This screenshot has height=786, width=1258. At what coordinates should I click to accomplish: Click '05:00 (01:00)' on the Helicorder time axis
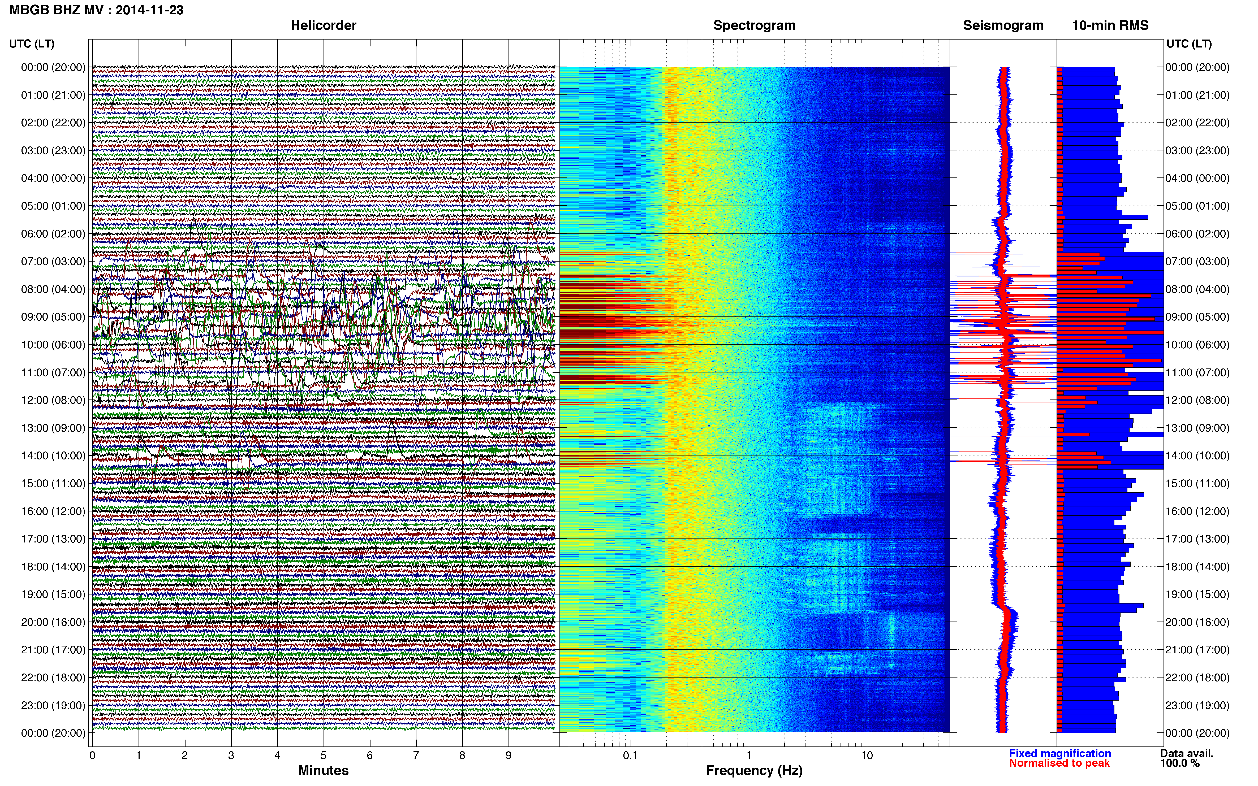[x=53, y=206]
